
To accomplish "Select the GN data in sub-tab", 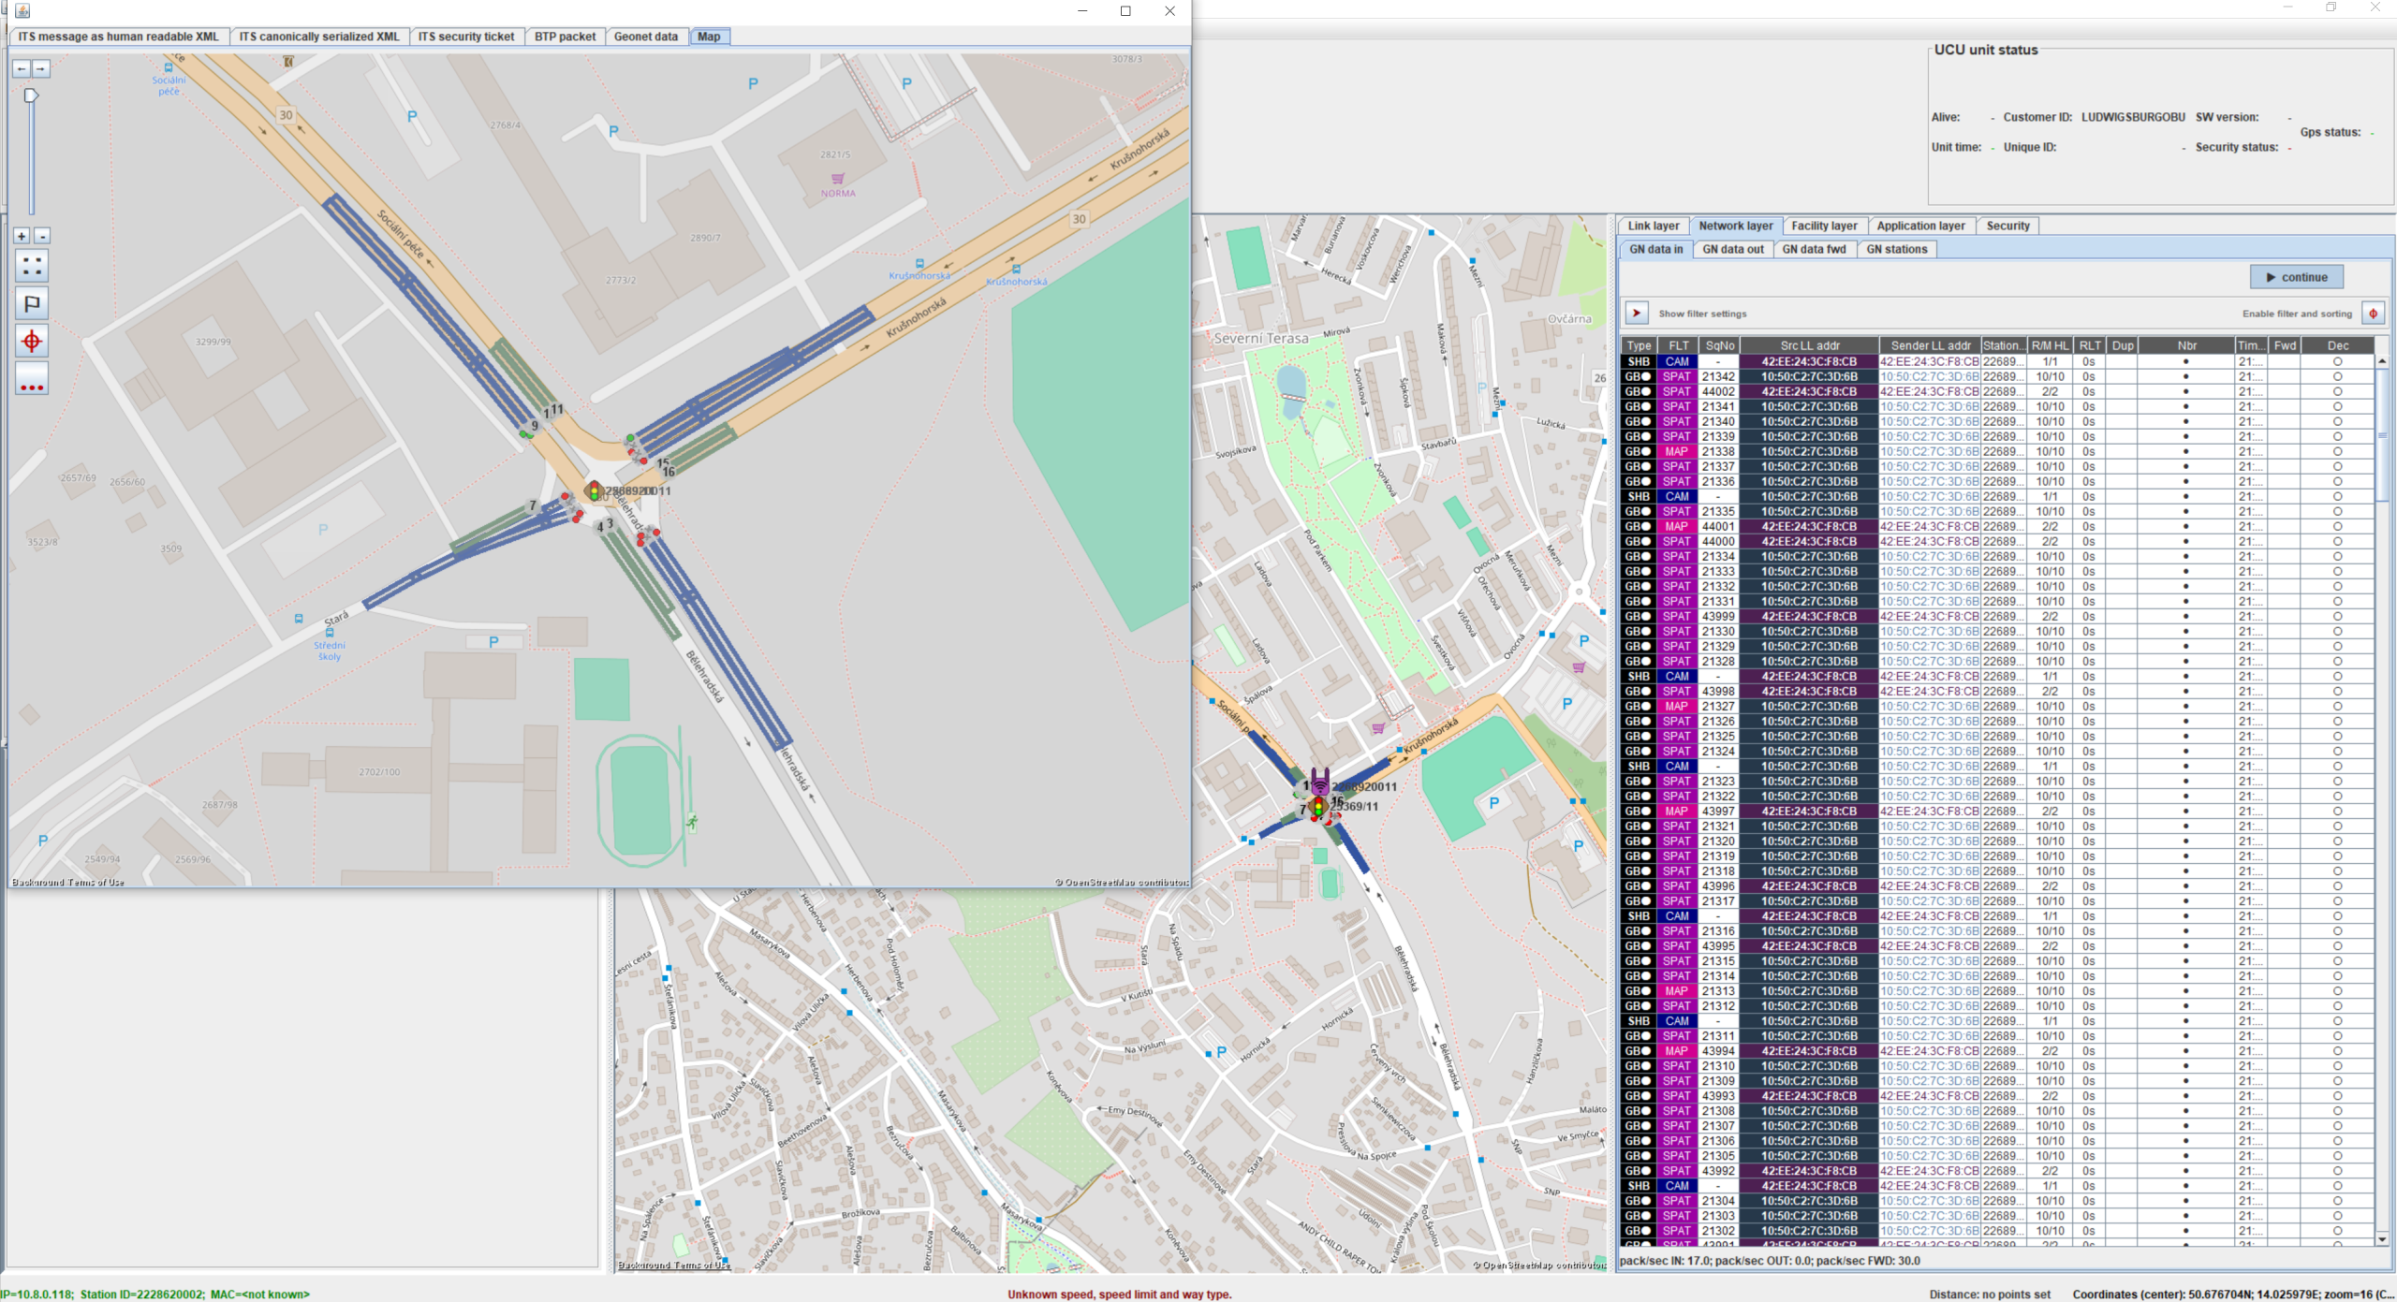I will (1656, 249).
